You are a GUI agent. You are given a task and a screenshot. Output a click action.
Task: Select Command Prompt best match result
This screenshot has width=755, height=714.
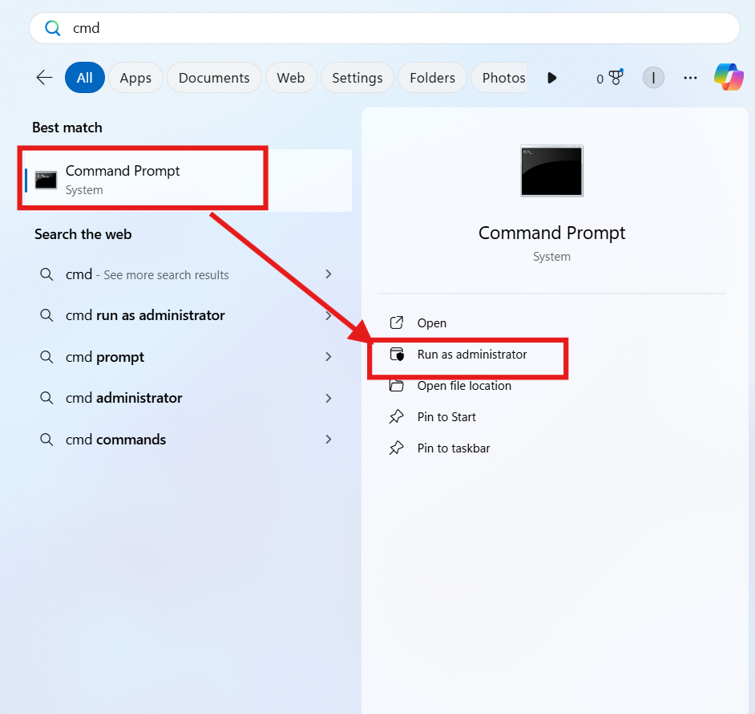coord(123,180)
